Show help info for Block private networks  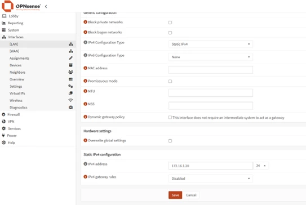coord(85,22)
